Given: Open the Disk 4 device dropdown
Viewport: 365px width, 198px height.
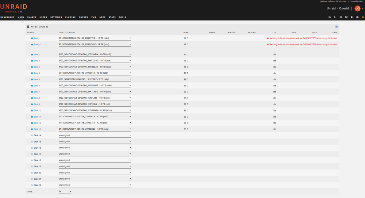Looking at the screenshot, I should [x=95, y=73].
